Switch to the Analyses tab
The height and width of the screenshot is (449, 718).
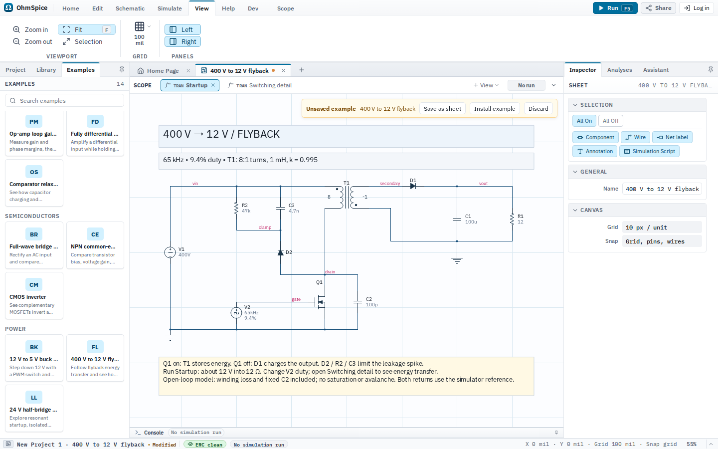point(620,70)
